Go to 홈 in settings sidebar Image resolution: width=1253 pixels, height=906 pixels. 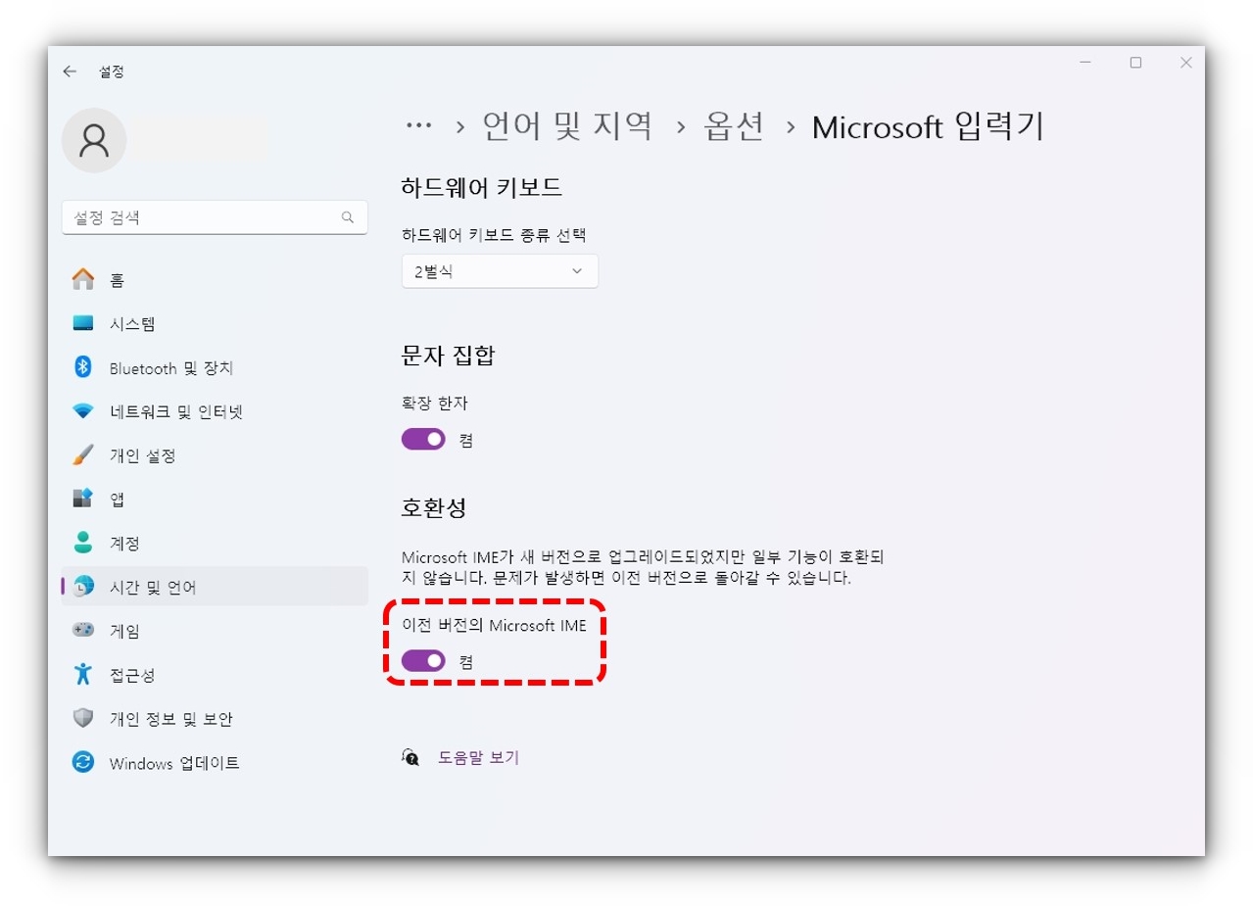click(215, 280)
